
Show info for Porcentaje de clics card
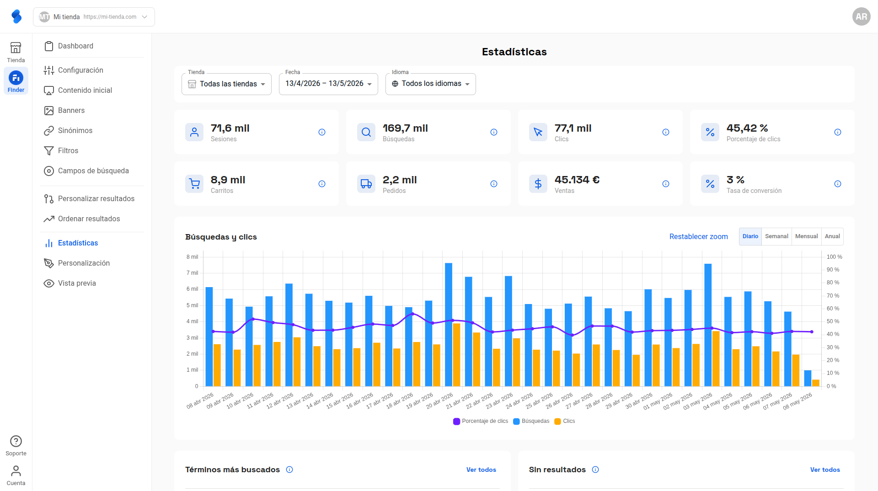point(838,132)
